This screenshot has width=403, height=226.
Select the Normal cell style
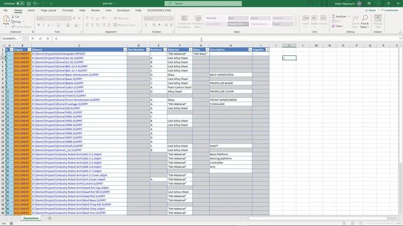pyautogui.click(x=216, y=18)
